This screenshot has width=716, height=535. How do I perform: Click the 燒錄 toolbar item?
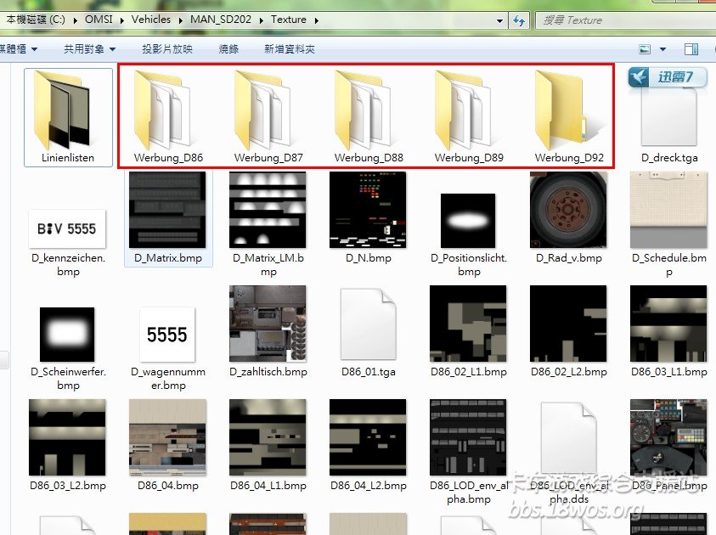coord(228,49)
